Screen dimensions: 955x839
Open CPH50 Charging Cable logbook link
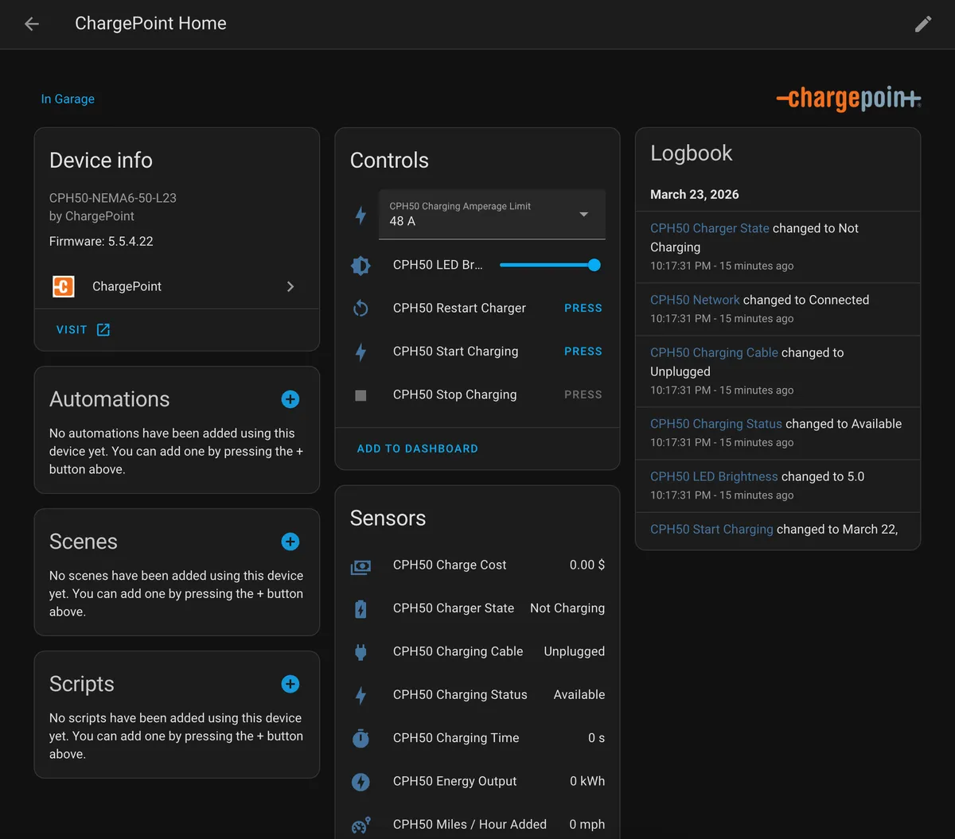(x=714, y=352)
